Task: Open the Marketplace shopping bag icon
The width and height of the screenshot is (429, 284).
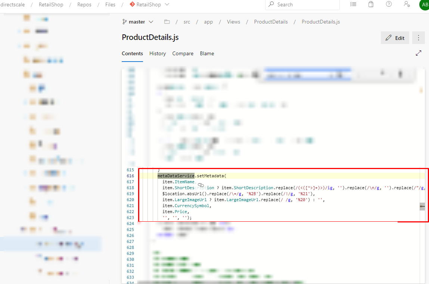Action: pyautogui.click(x=371, y=4)
